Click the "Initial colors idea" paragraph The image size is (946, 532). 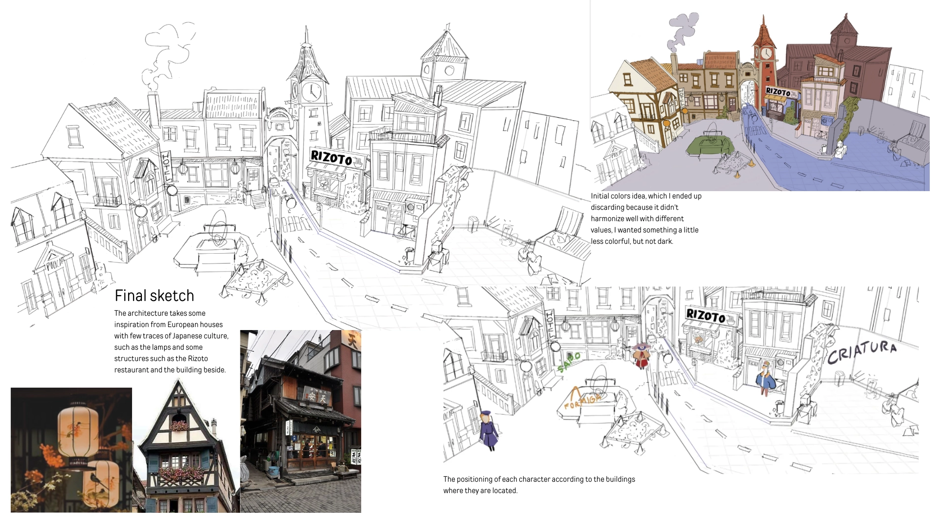coord(646,219)
